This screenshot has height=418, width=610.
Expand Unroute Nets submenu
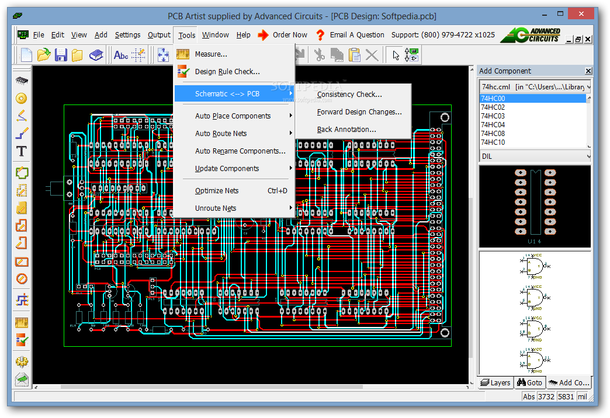click(234, 208)
